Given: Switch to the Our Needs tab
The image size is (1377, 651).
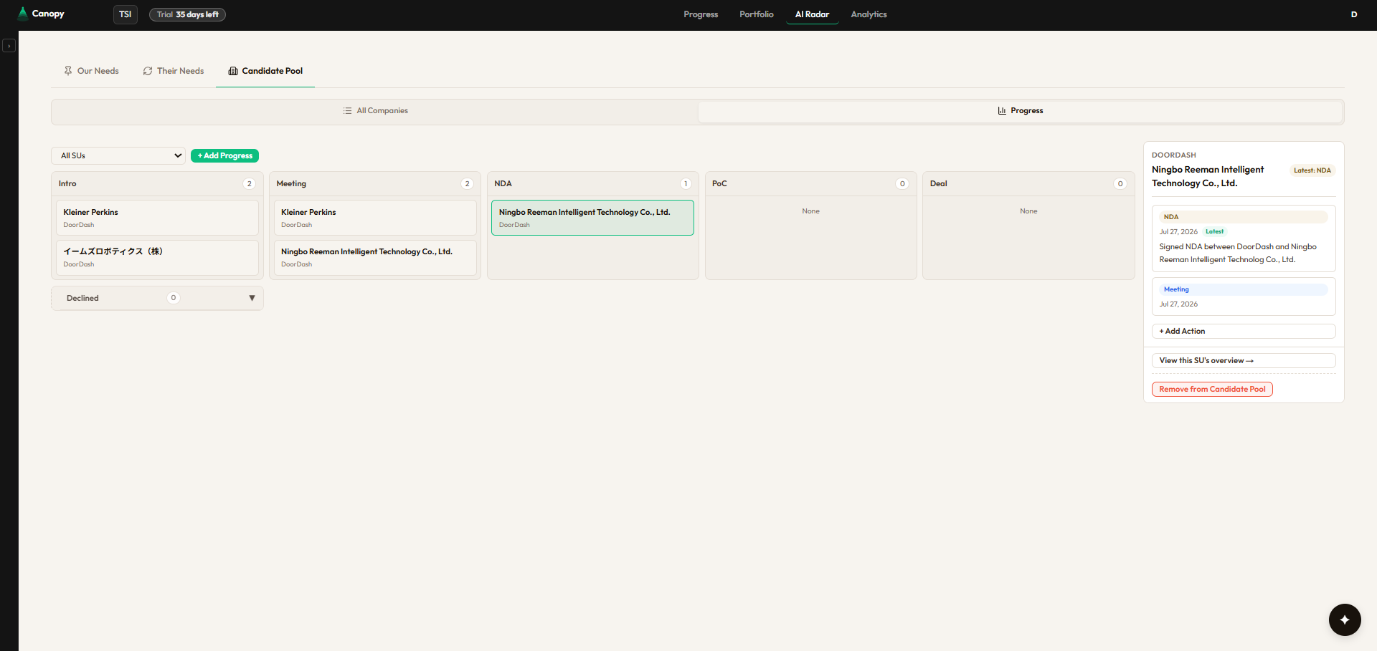Looking at the screenshot, I should (91, 71).
